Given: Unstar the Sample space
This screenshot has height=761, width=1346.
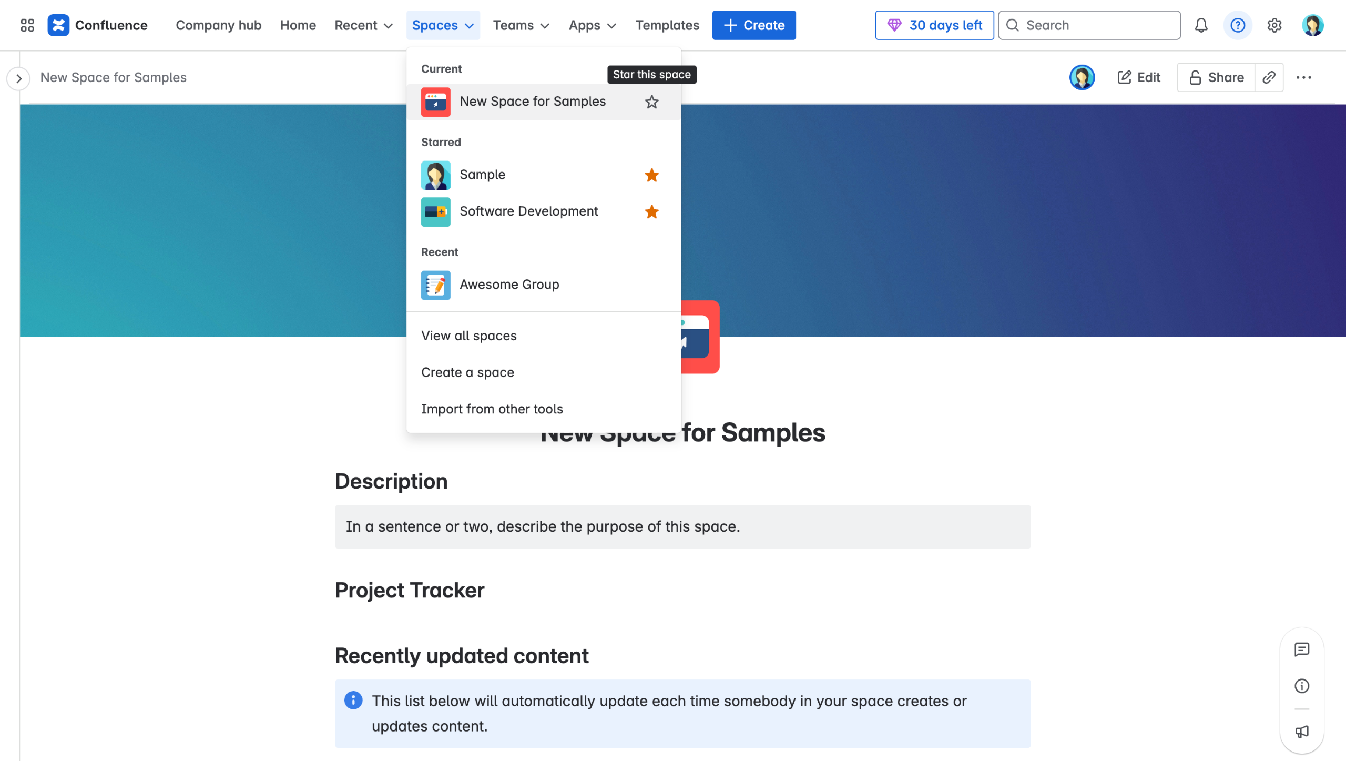Looking at the screenshot, I should click(x=651, y=175).
